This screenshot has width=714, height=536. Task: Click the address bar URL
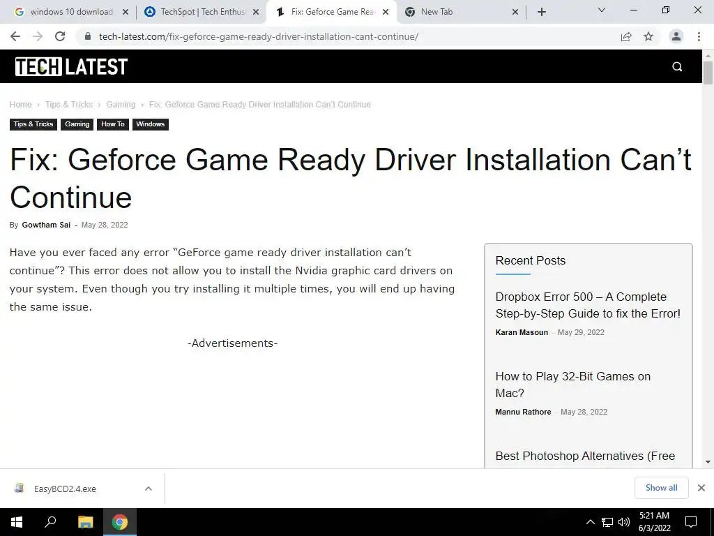click(x=259, y=36)
